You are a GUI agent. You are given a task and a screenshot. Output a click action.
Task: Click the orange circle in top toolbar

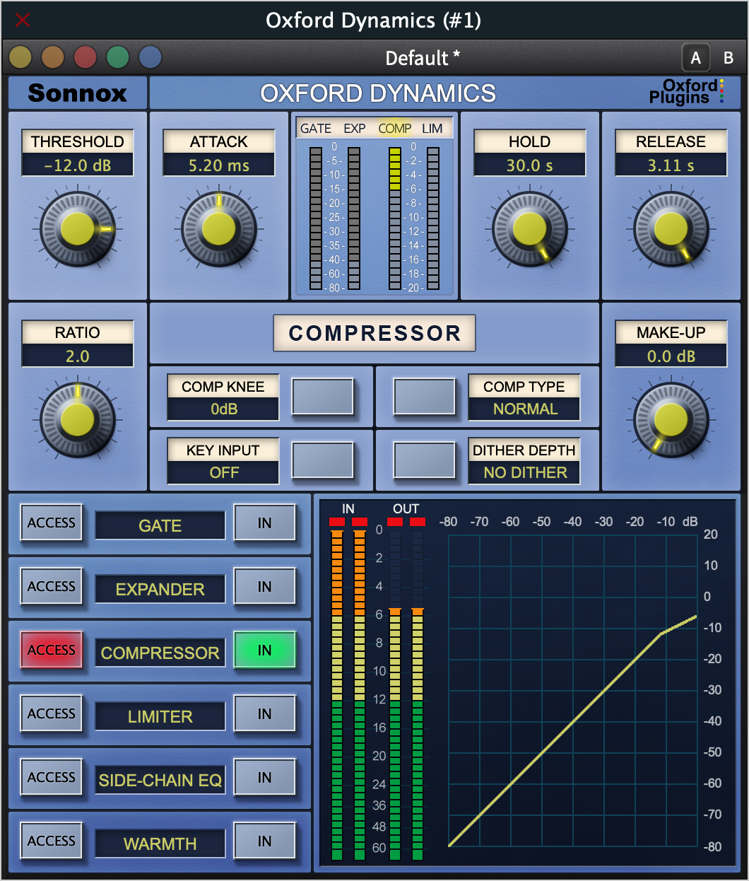53,57
